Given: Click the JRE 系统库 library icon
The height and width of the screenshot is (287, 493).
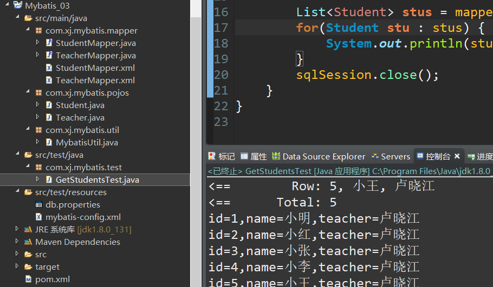Looking at the screenshot, I should (x=28, y=230).
